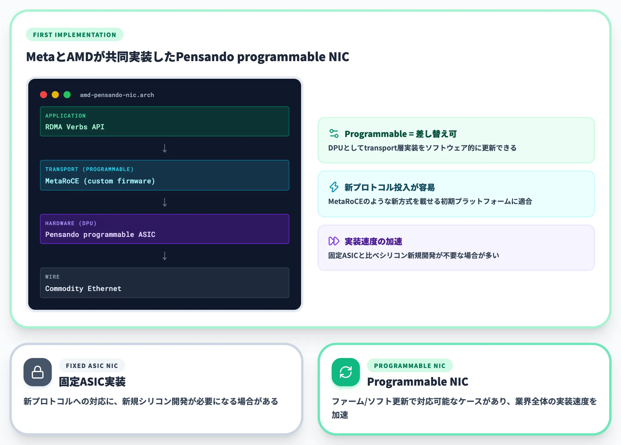Click text DPUとしてtransport層実装をソフトウェア的に更新できる
The image size is (621, 445).
pos(422,148)
